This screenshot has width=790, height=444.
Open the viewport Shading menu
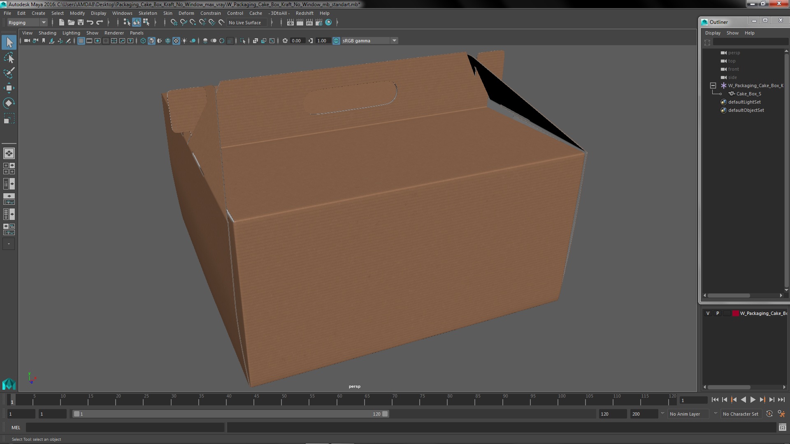[x=47, y=33]
